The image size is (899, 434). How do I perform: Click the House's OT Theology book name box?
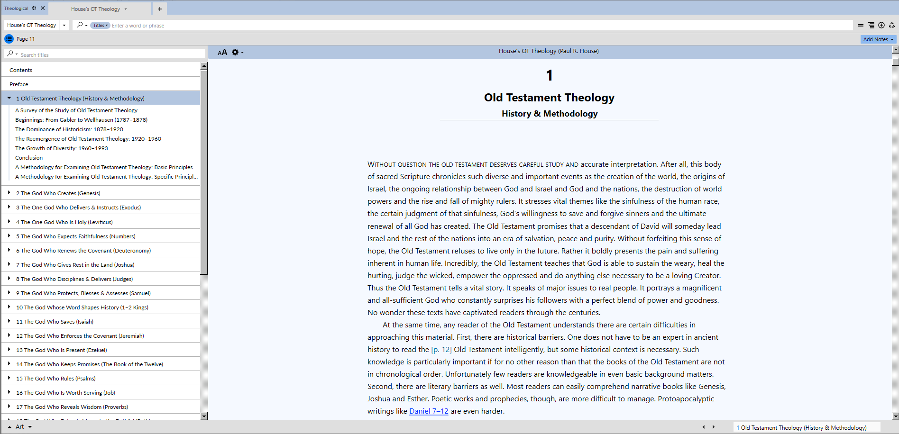pos(32,25)
